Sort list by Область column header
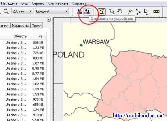167x121 pixels. pos(20,36)
